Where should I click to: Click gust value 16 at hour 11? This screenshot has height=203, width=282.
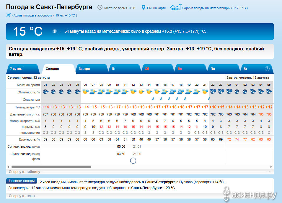click(x=125, y=127)
